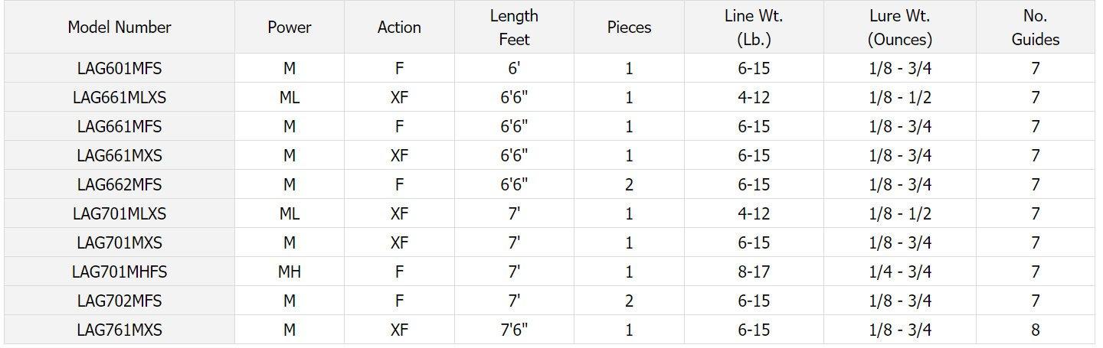1103x348 pixels.
Task: Select the No. Guides column header
Action: pos(1036,28)
